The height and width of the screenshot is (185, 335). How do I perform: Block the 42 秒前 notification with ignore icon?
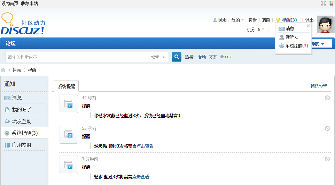pyautogui.click(x=327, y=98)
